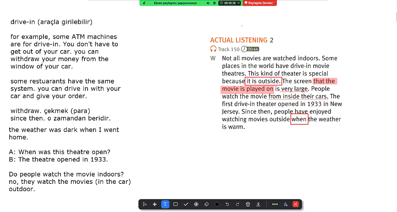Click the Track 150 headphone icon

point(213,49)
